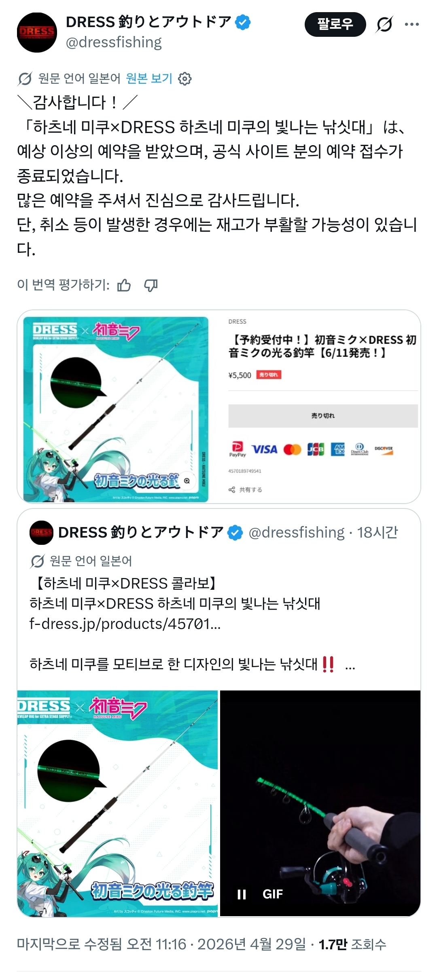437x972 pixels.
Task: Pause the glowing rod GIF
Action: 242,894
